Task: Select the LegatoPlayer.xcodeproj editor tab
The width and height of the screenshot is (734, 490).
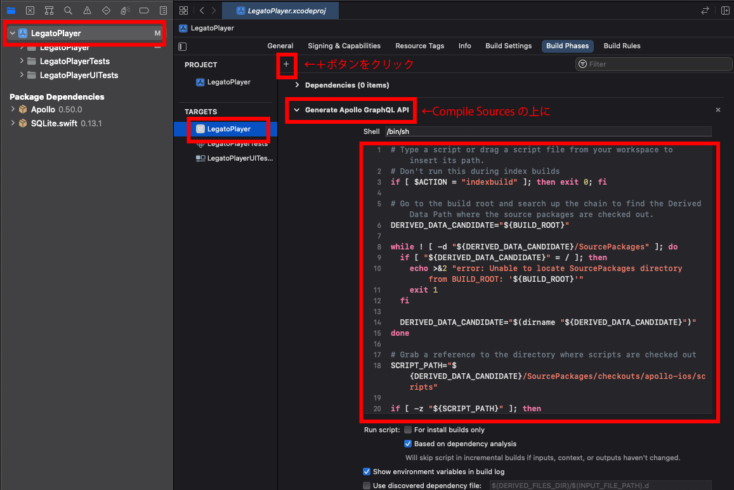Action: [x=280, y=10]
